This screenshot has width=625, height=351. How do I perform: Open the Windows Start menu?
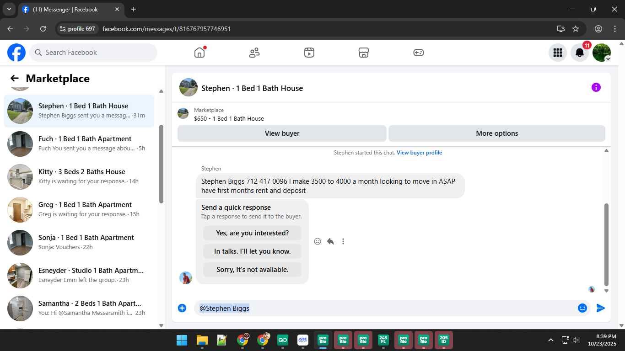click(182, 340)
